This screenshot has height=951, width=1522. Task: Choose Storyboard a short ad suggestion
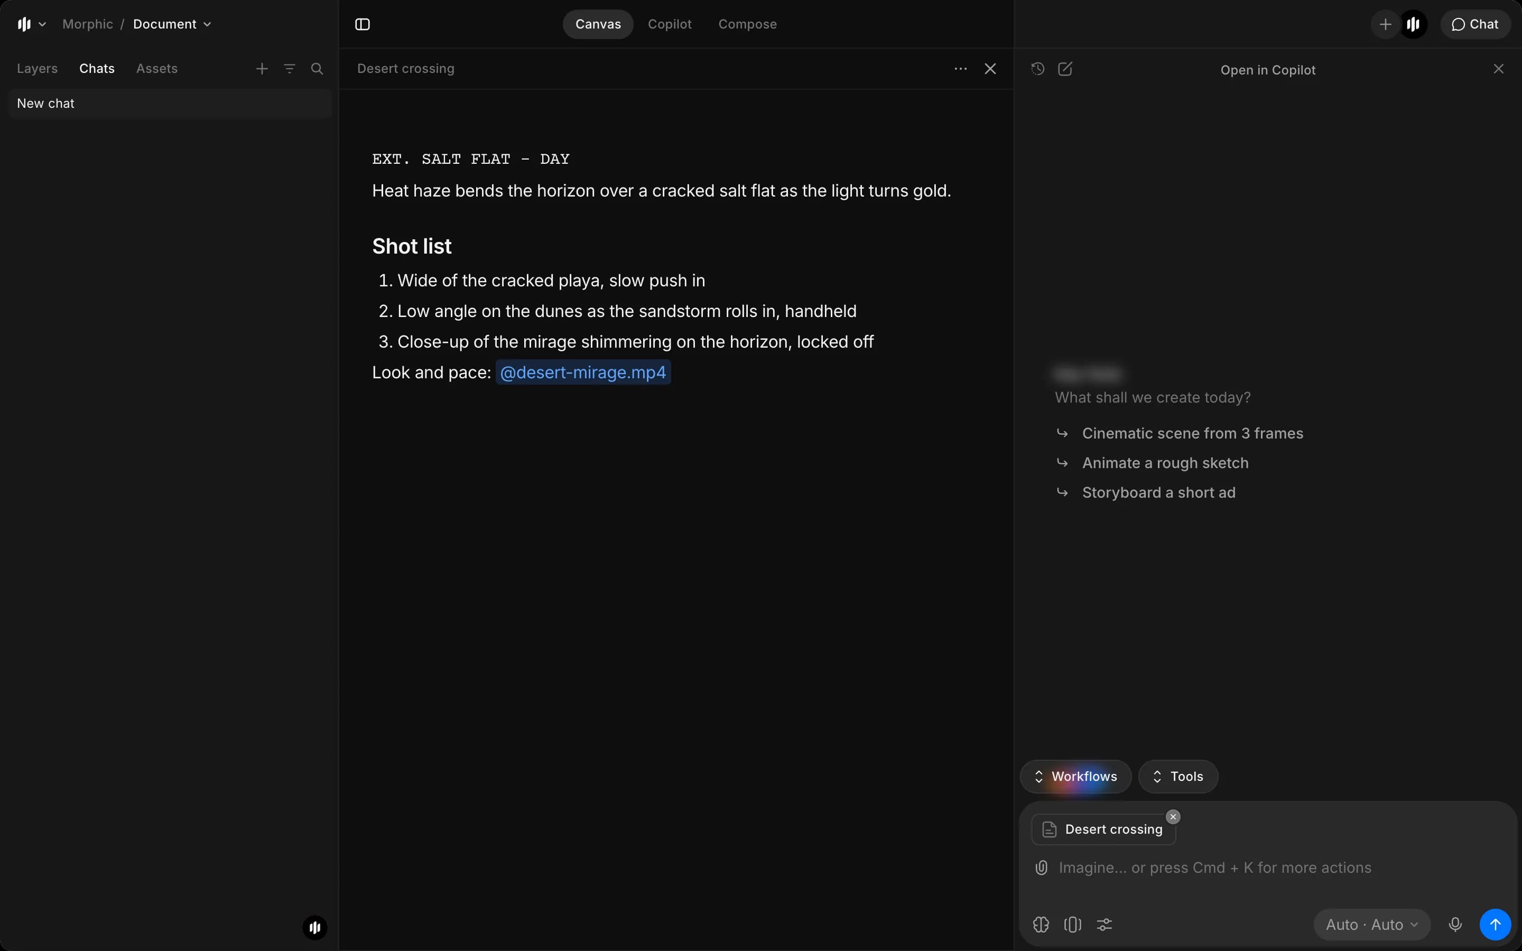pos(1158,492)
